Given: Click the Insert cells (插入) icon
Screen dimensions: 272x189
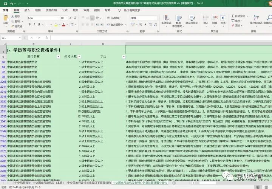Looking at the screenshot, I should 206,18.
